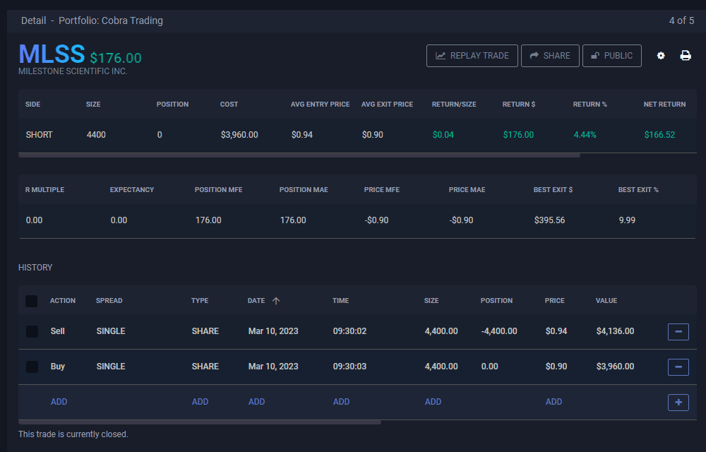
Task: Select all history rows checkbox
Action: click(32, 302)
